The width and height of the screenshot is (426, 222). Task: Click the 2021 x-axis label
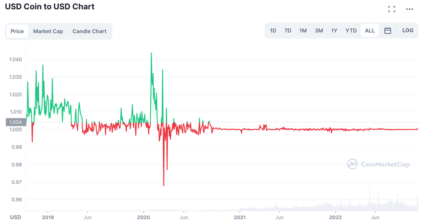pos(240,218)
